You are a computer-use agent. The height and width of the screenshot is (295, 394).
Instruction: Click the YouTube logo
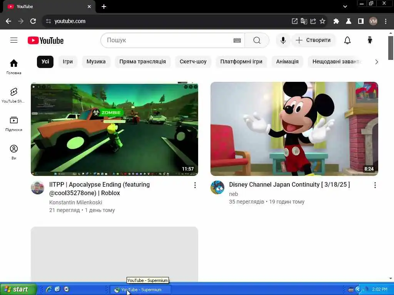click(x=45, y=40)
